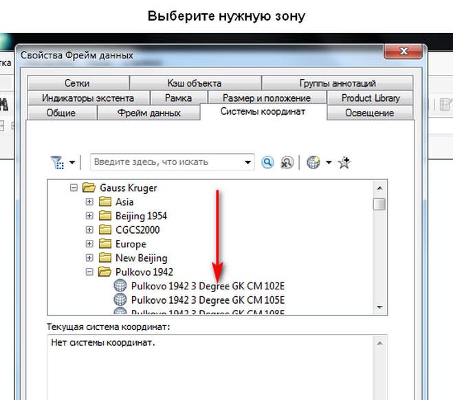The height and width of the screenshot is (400, 453).
Task: Click the Нет системы координат text
Action: (103, 342)
